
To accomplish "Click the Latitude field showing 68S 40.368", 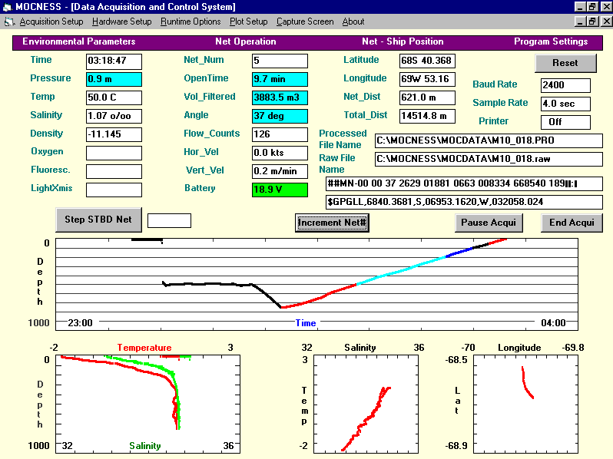I will (x=427, y=61).
